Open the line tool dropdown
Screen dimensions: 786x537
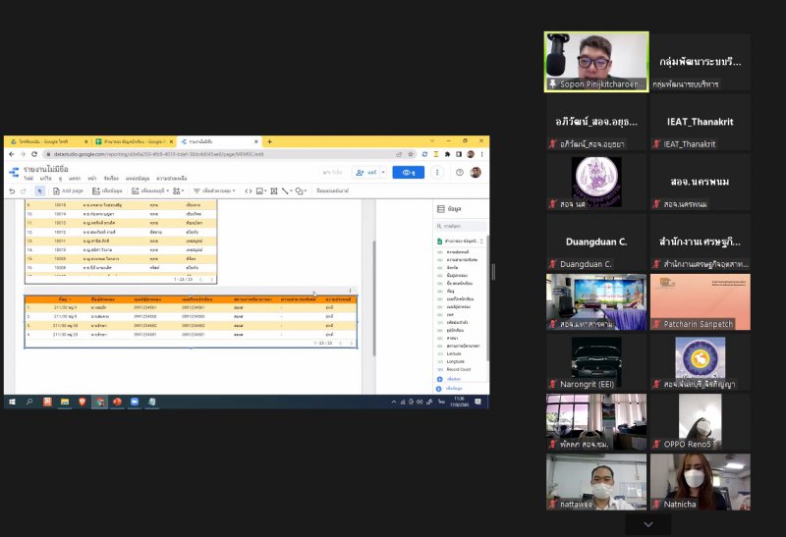click(x=287, y=190)
